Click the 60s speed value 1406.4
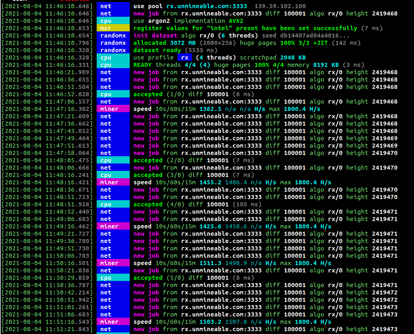The height and width of the screenshot is (334, 414). tap(236, 182)
